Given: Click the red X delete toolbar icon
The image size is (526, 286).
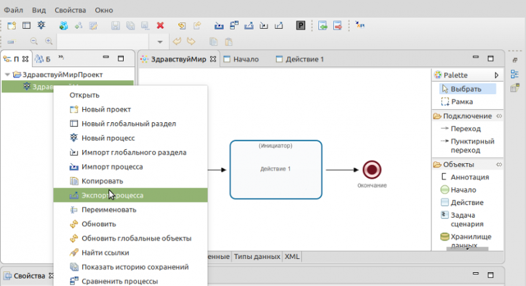Looking at the screenshot, I should pos(160,26).
